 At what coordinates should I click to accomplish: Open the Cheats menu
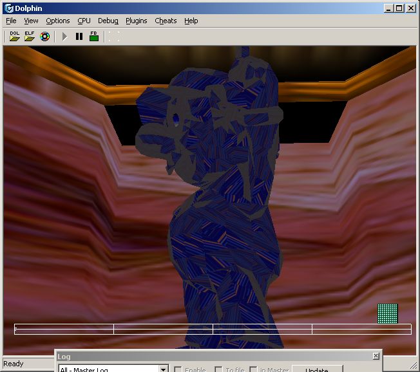pyautogui.click(x=166, y=21)
